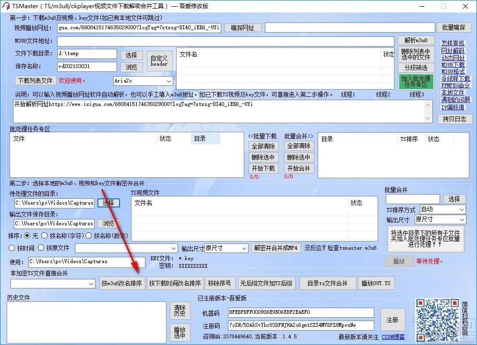The height and width of the screenshot is (345, 477).
Task: Click the TSMaster app icon in title bar
Action: (x=6, y=6)
